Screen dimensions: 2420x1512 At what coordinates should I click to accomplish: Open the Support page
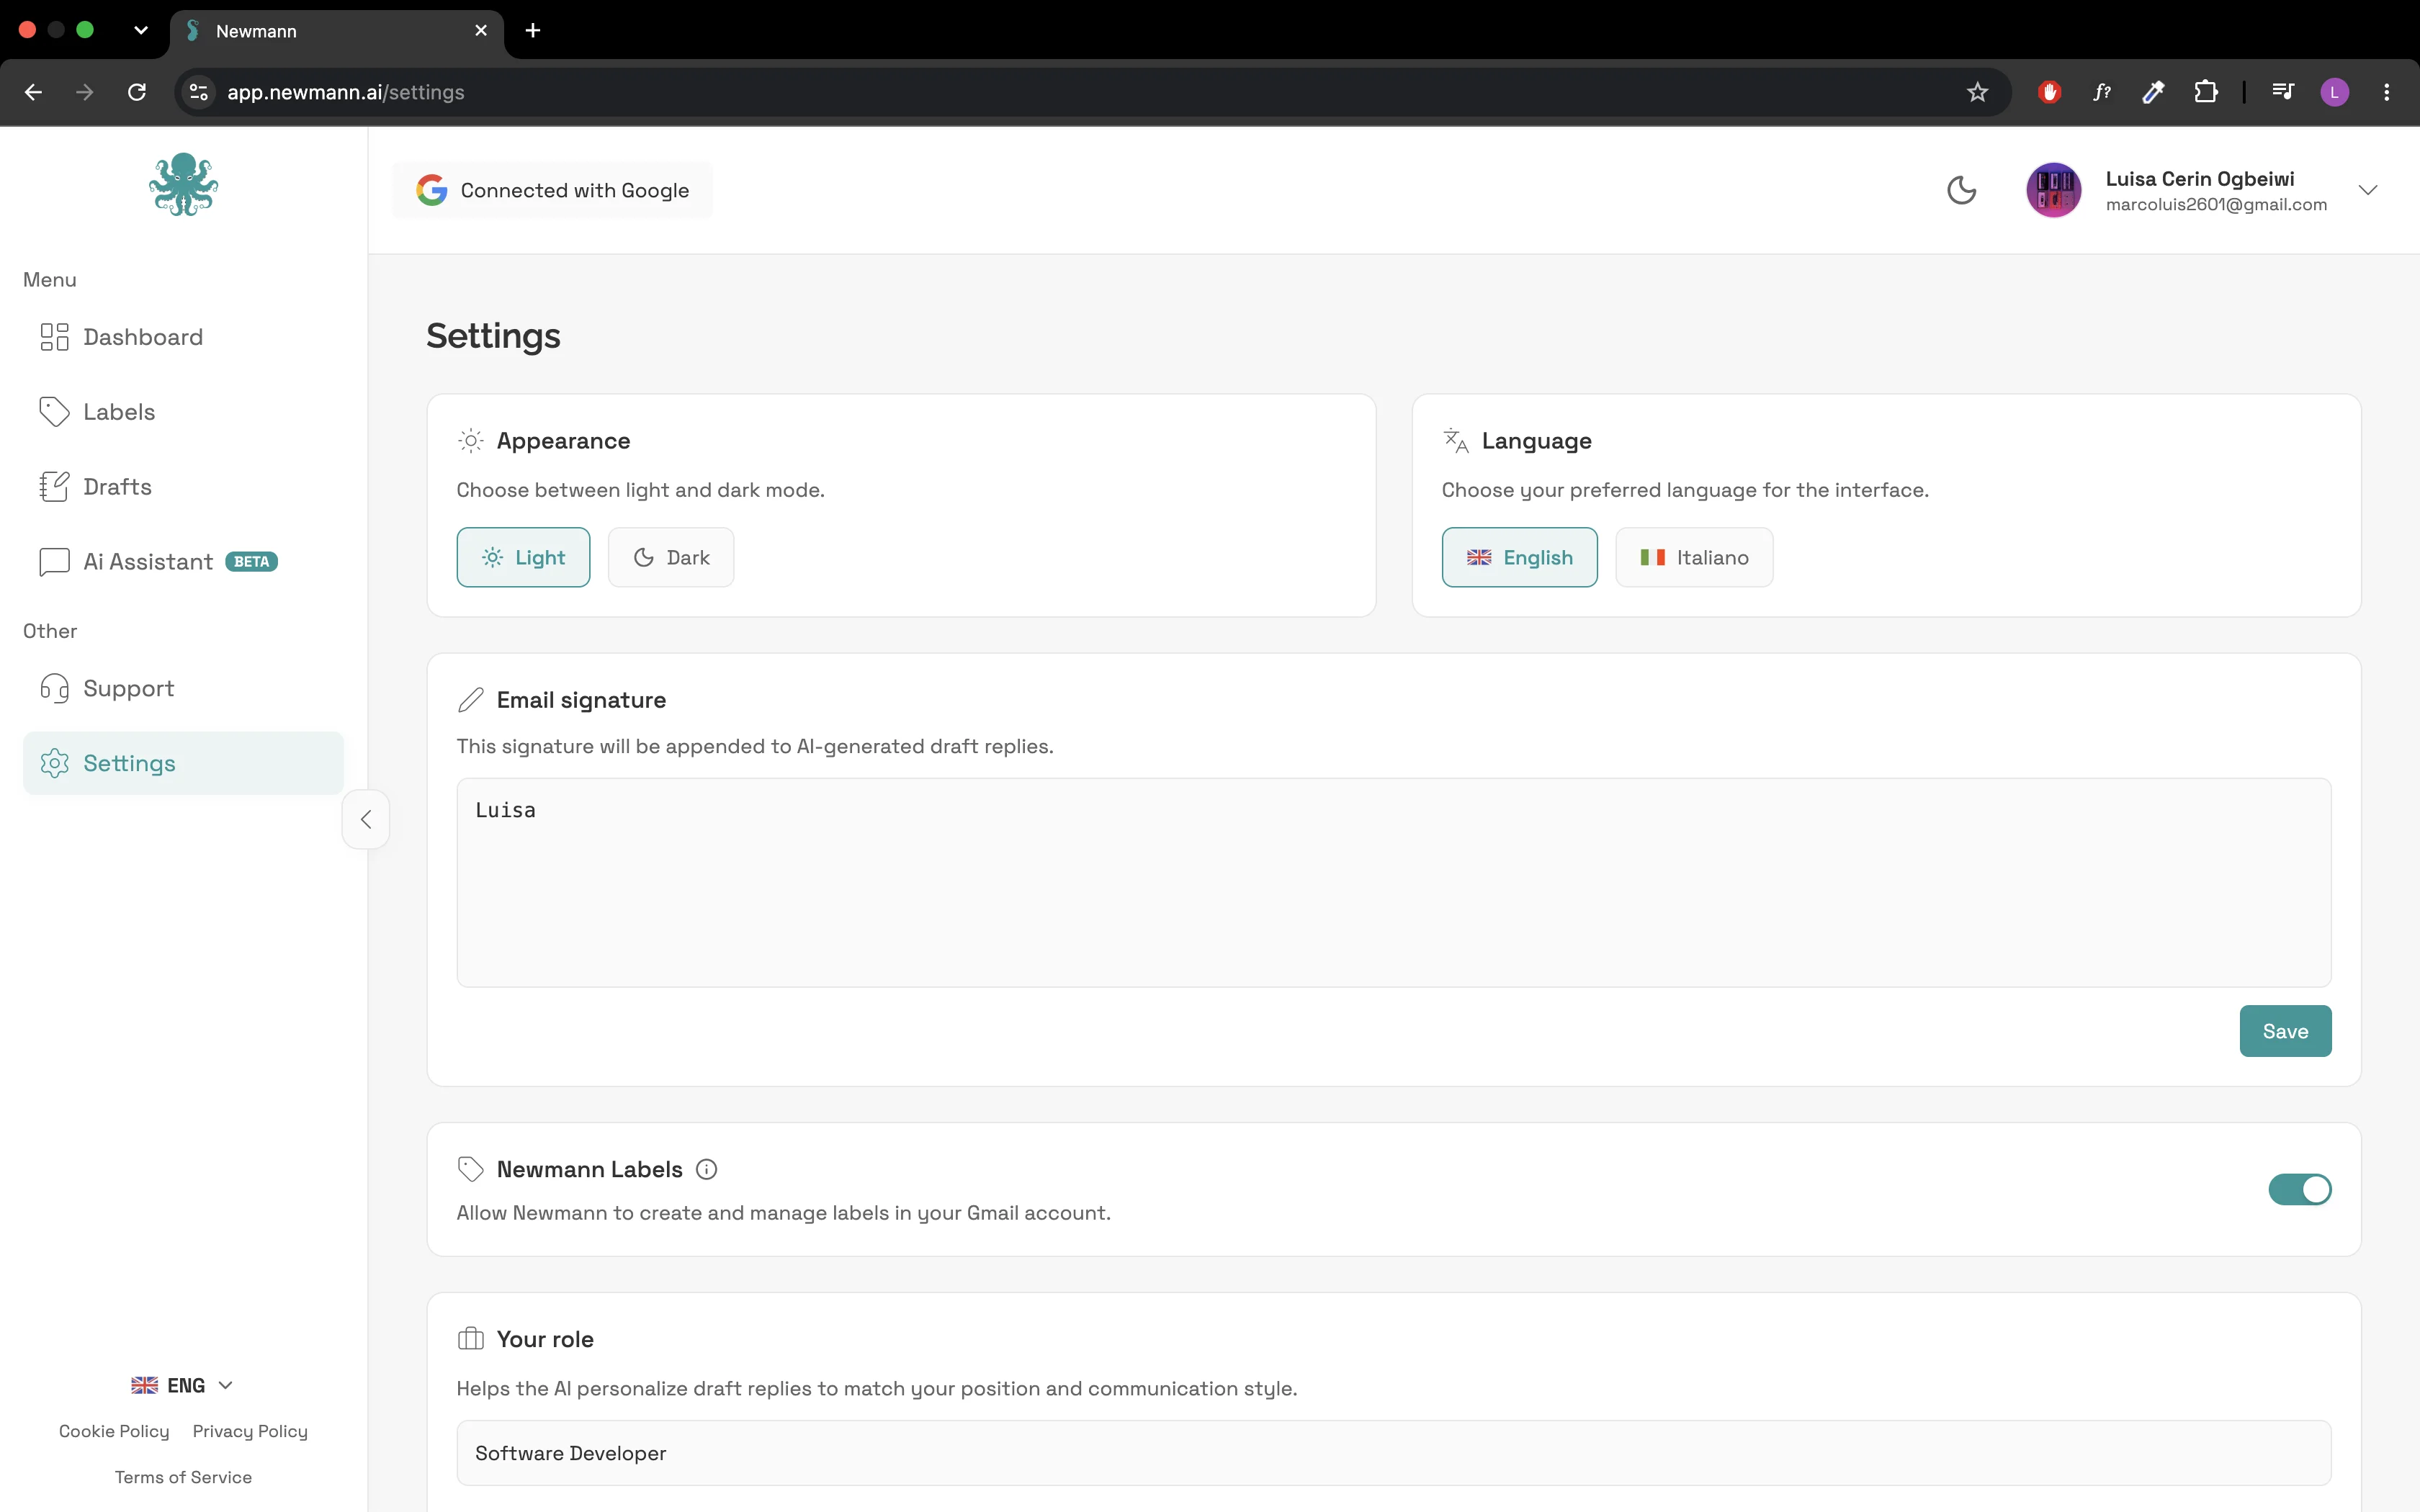(183, 688)
